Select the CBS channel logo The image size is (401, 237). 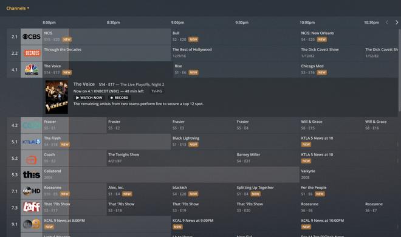(x=32, y=36)
